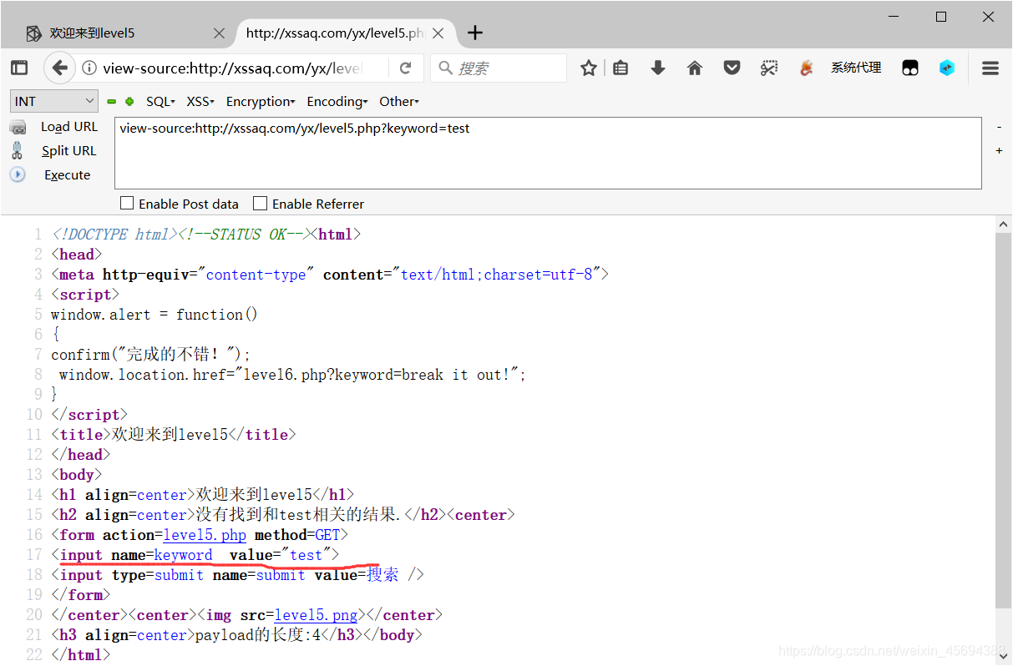The image size is (1013, 666).
Task: Click the 'window.alert = function()' line
Action: (154, 315)
